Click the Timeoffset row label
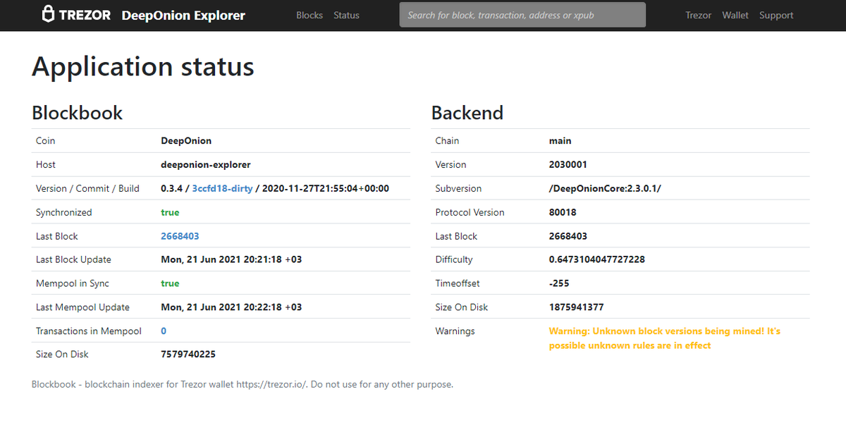The height and width of the screenshot is (425, 846). [458, 283]
